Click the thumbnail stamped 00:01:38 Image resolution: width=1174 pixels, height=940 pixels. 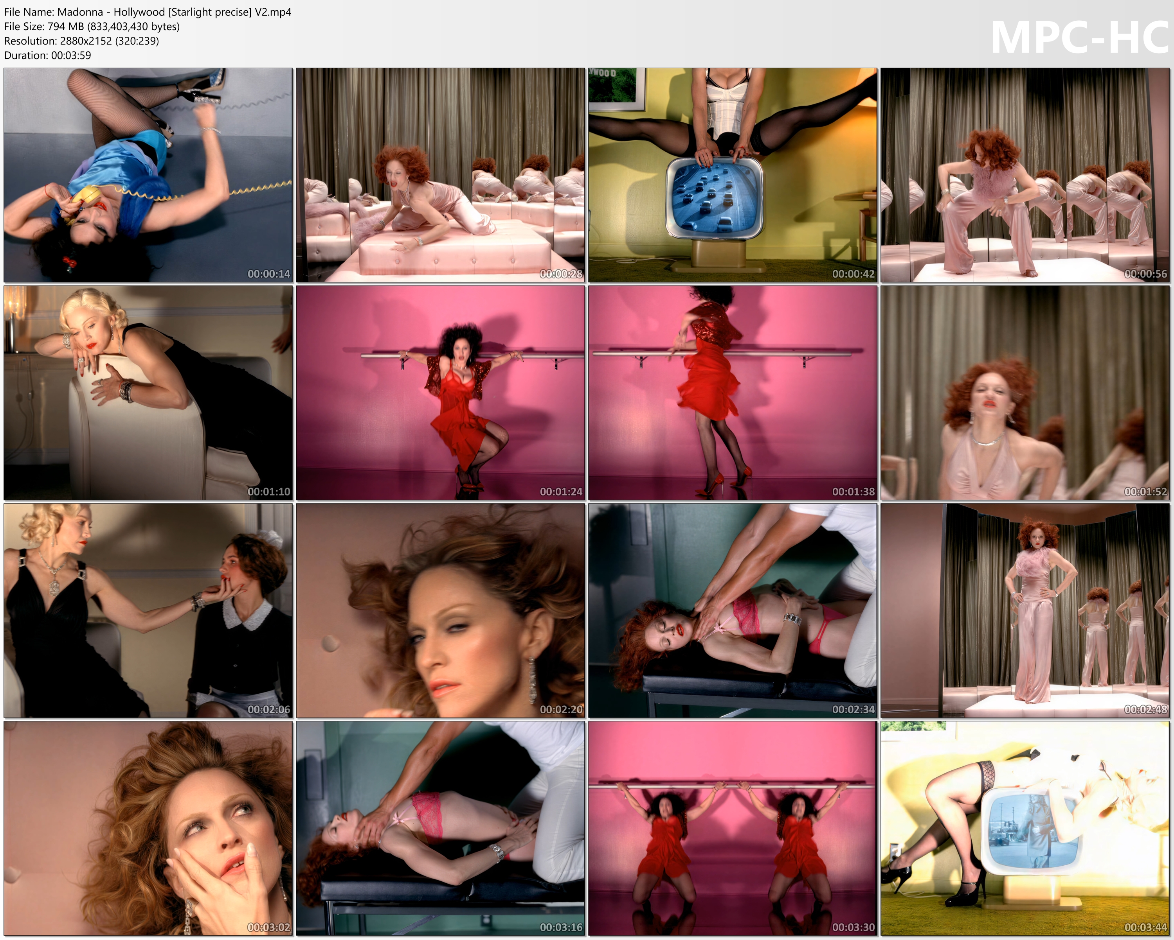coord(733,393)
